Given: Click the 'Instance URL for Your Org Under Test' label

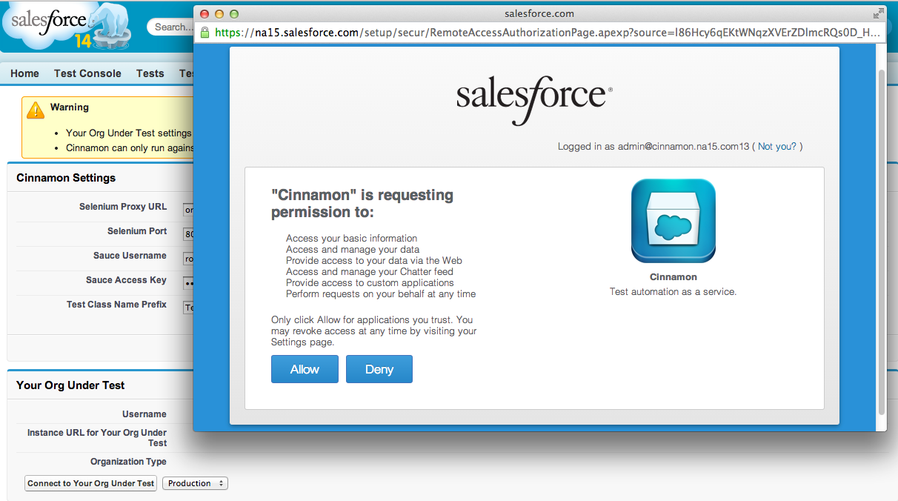Looking at the screenshot, I should pos(97,438).
